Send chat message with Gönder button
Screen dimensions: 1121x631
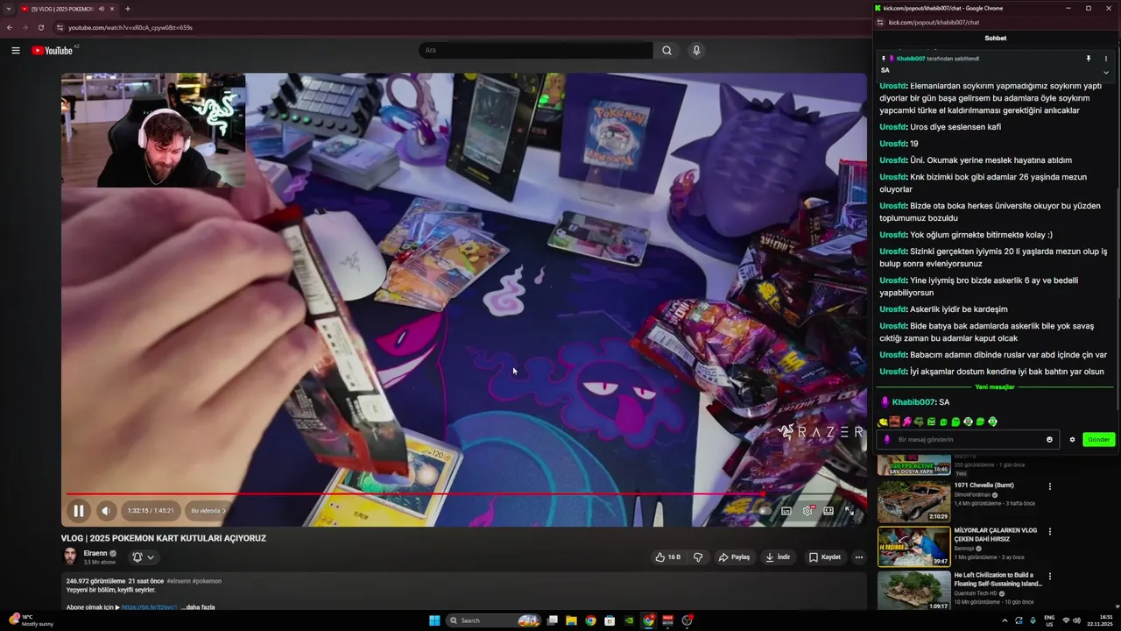click(x=1099, y=440)
